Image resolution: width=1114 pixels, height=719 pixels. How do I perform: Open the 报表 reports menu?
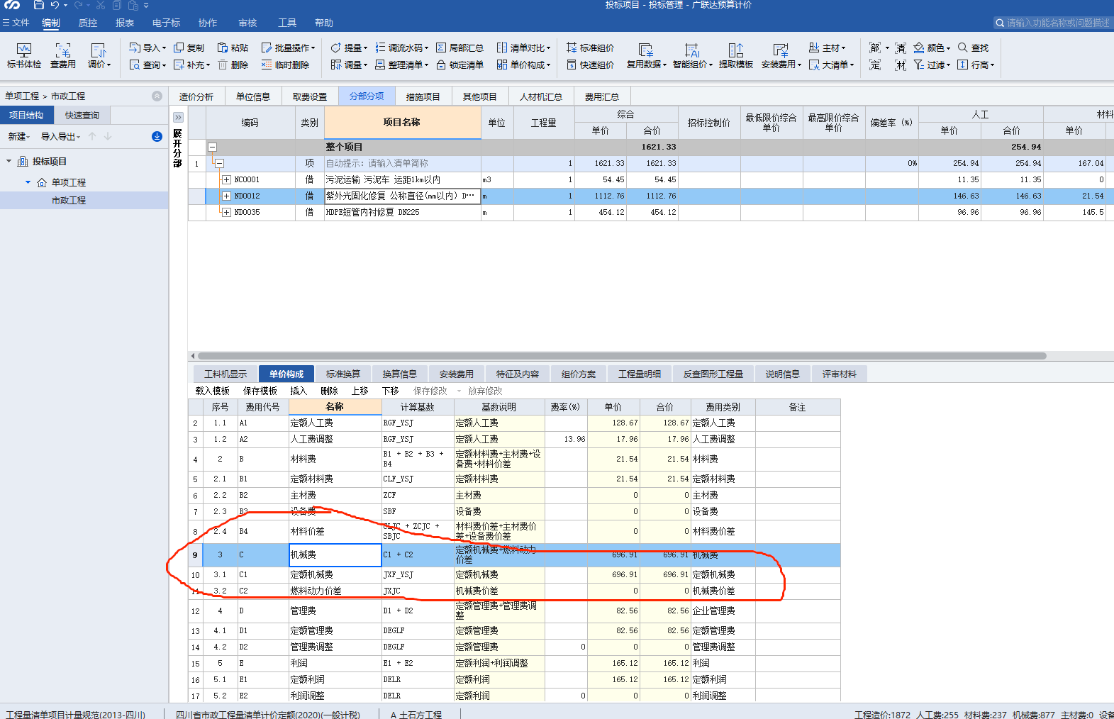[125, 23]
